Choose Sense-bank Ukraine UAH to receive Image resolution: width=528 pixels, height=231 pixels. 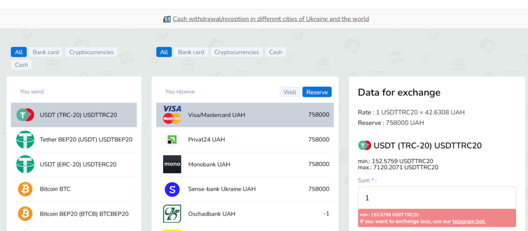coord(245,189)
